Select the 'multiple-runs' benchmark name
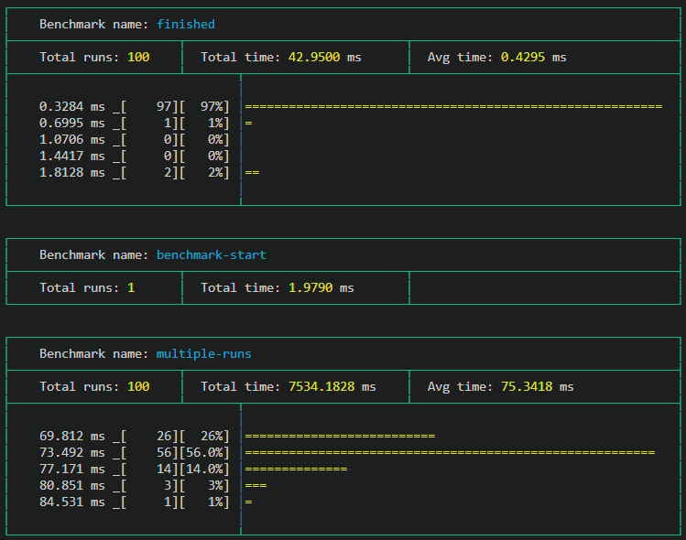 click(204, 353)
